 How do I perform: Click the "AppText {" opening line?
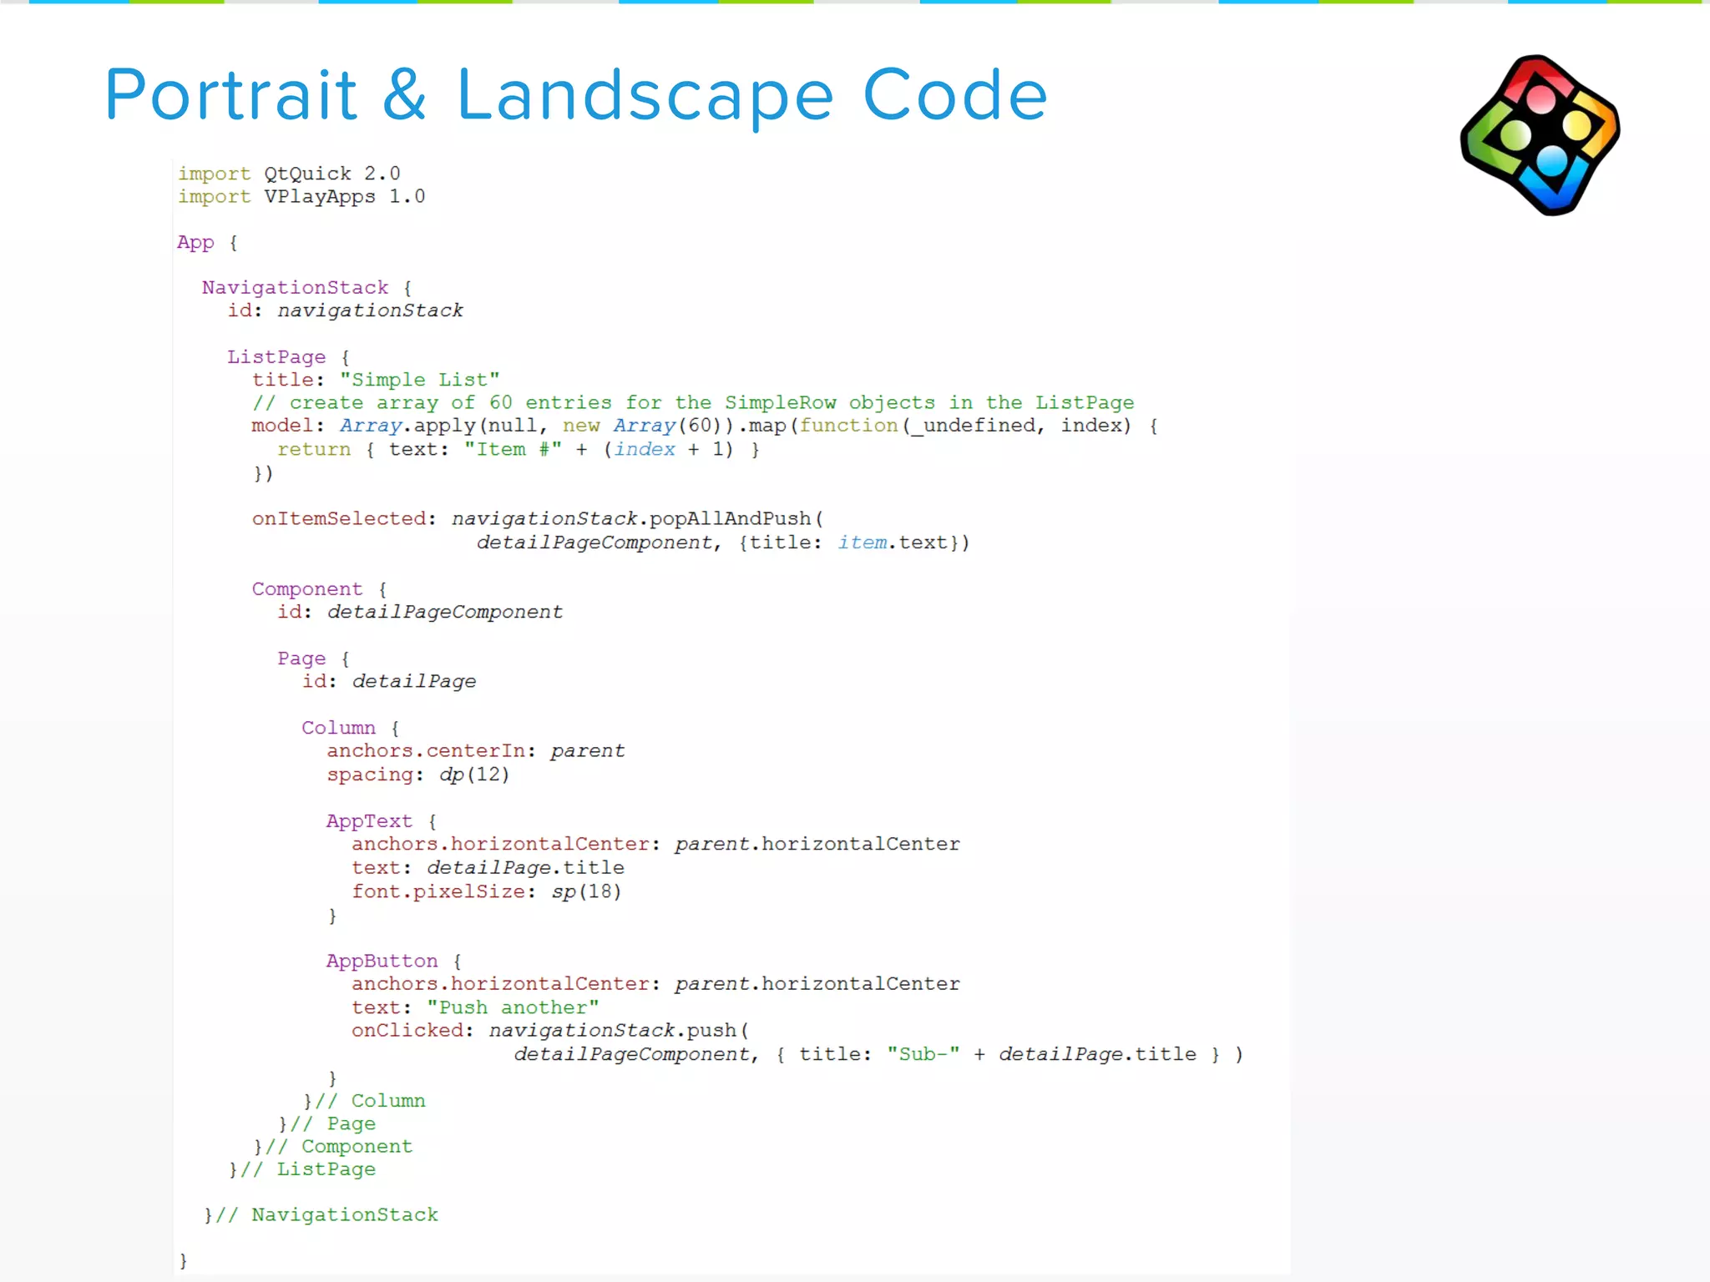(382, 821)
